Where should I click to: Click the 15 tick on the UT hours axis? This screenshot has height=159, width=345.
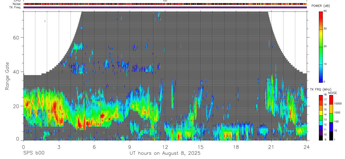pyautogui.click(x=200, y=147)
